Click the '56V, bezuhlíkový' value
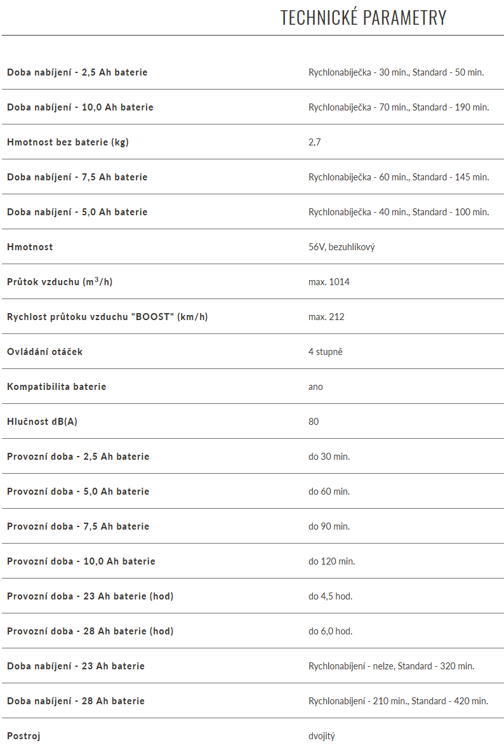Image resolution: width=504 pixels, height=750 pixels. pos(342,247)
